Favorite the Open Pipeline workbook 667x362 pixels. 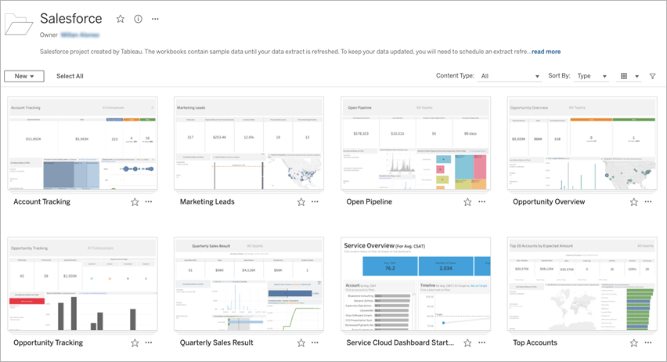point(467,202)
